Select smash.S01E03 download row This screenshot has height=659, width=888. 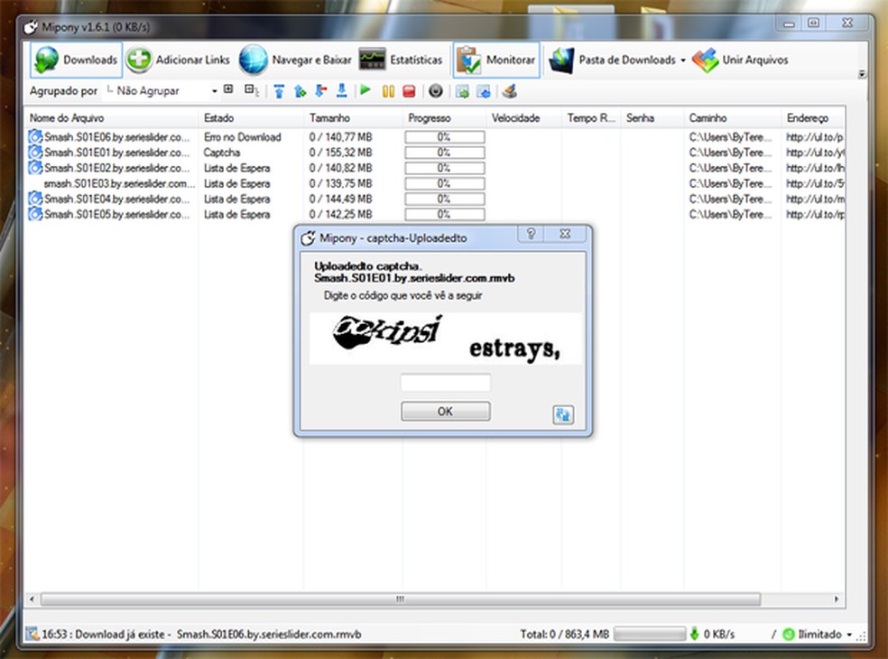click(x=435, y=183)
